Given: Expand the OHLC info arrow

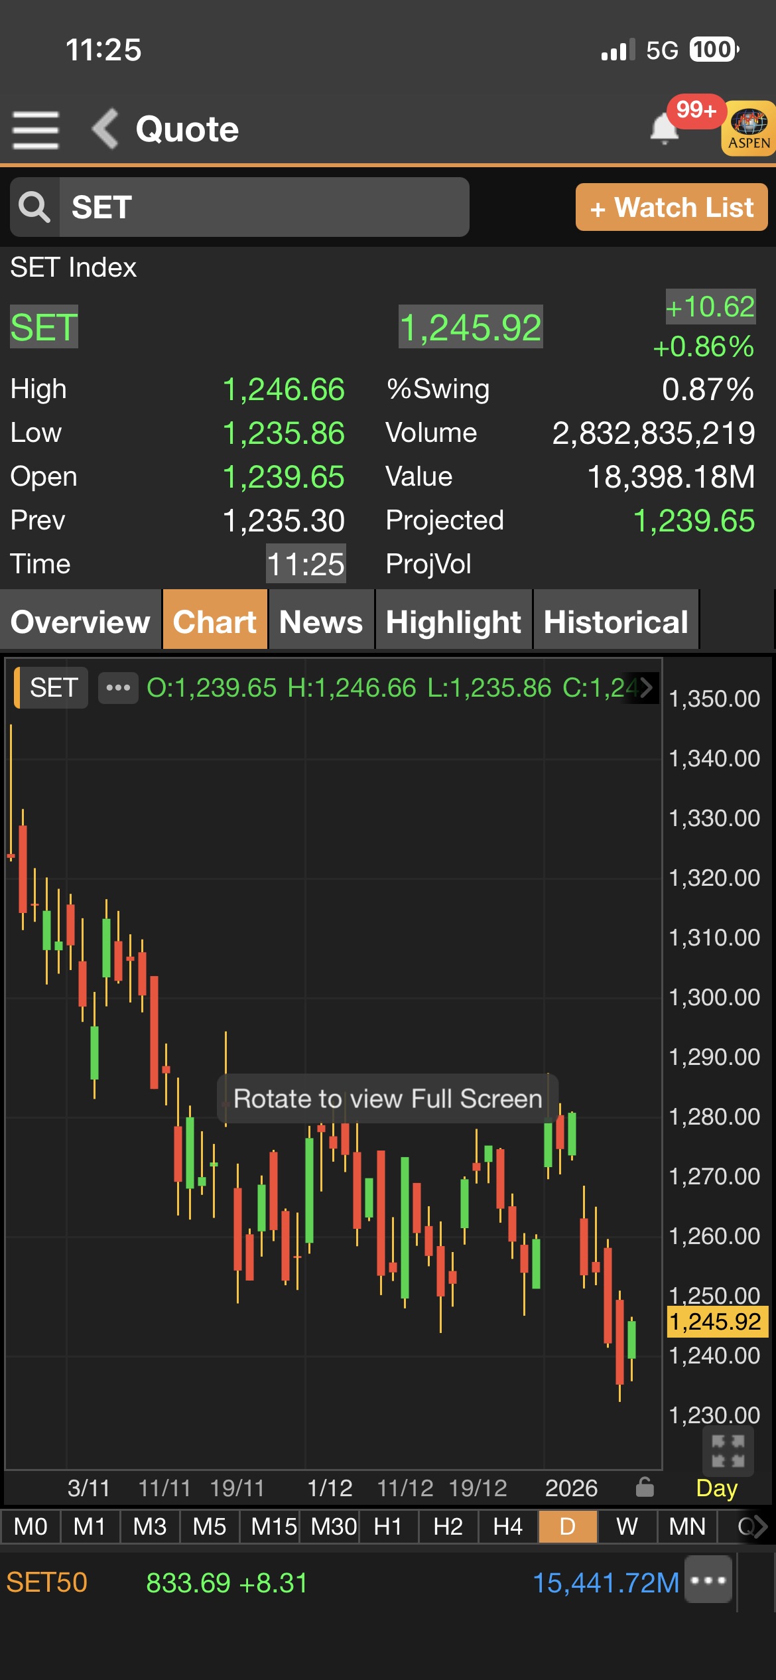Looking at the screenshot, I should click(x=645, y=687).
